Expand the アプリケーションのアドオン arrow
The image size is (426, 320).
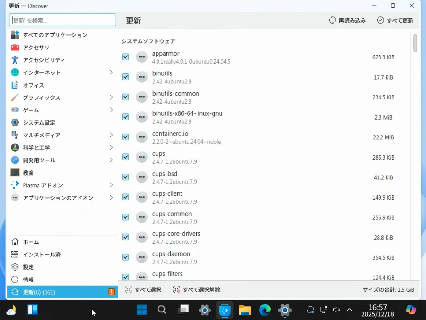pos(111,197)
